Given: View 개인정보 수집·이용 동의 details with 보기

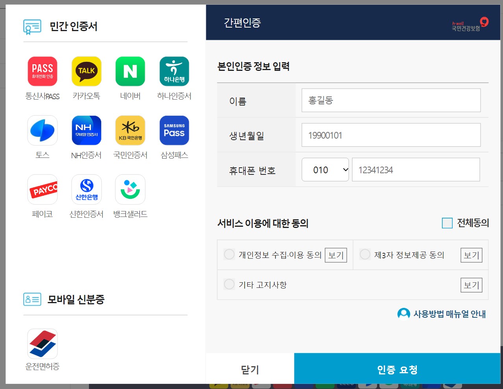Looking at the screenshot, I should (x=336, y=255).
